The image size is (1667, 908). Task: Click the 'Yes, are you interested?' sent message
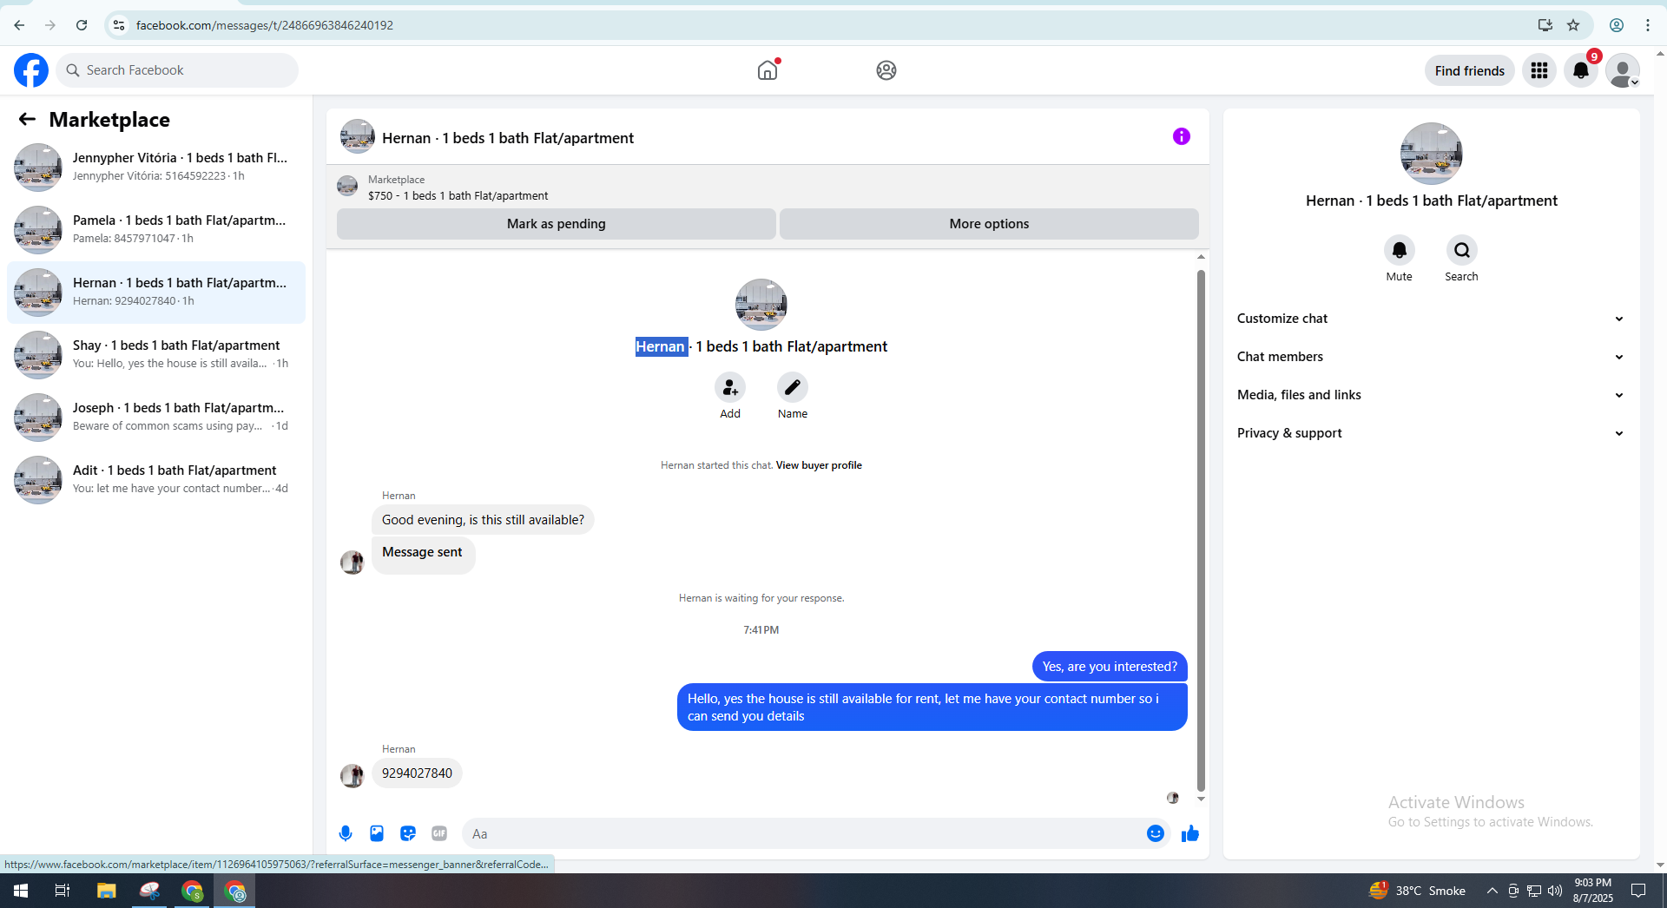click(x=1110, y=667)
